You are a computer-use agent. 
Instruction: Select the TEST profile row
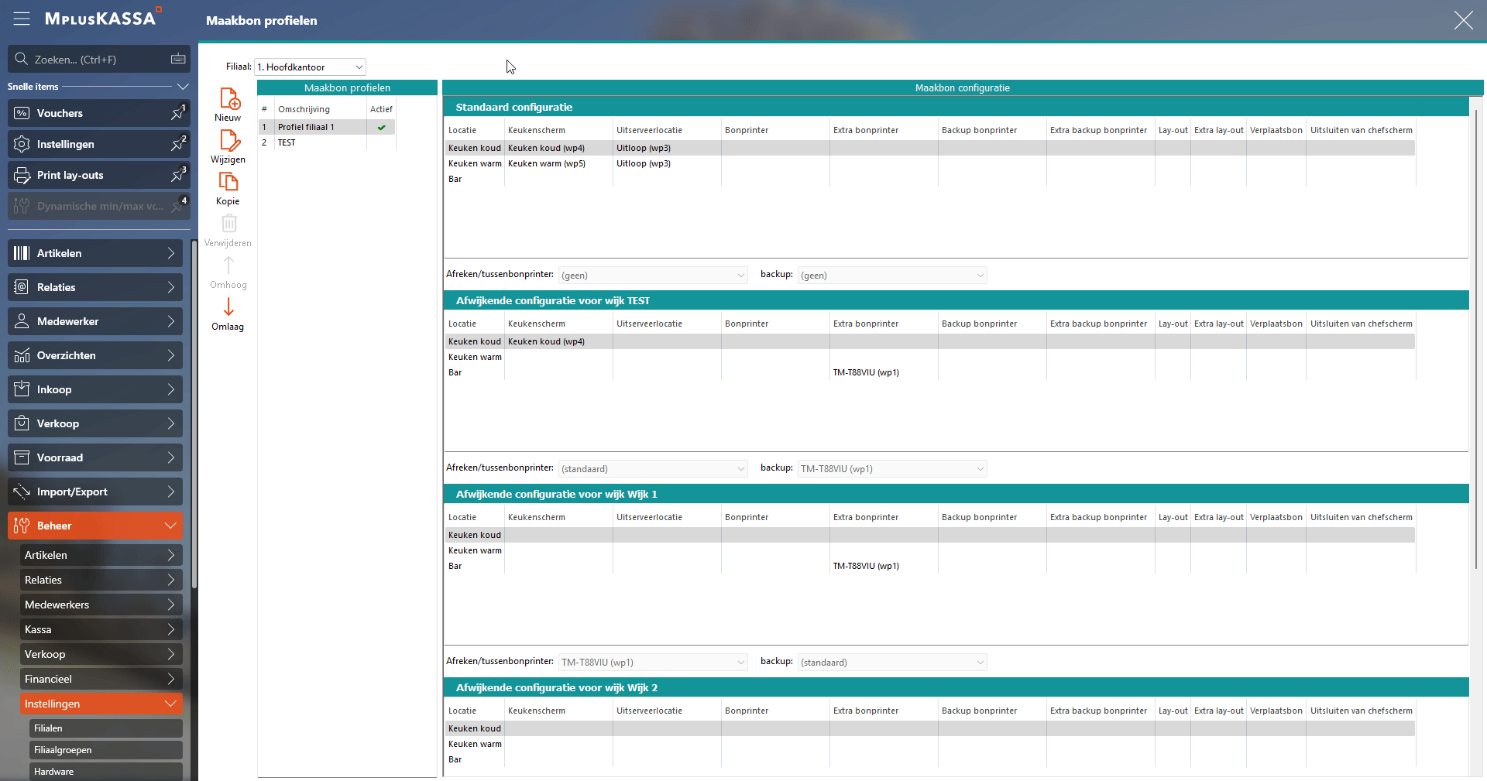coord(327,142)
